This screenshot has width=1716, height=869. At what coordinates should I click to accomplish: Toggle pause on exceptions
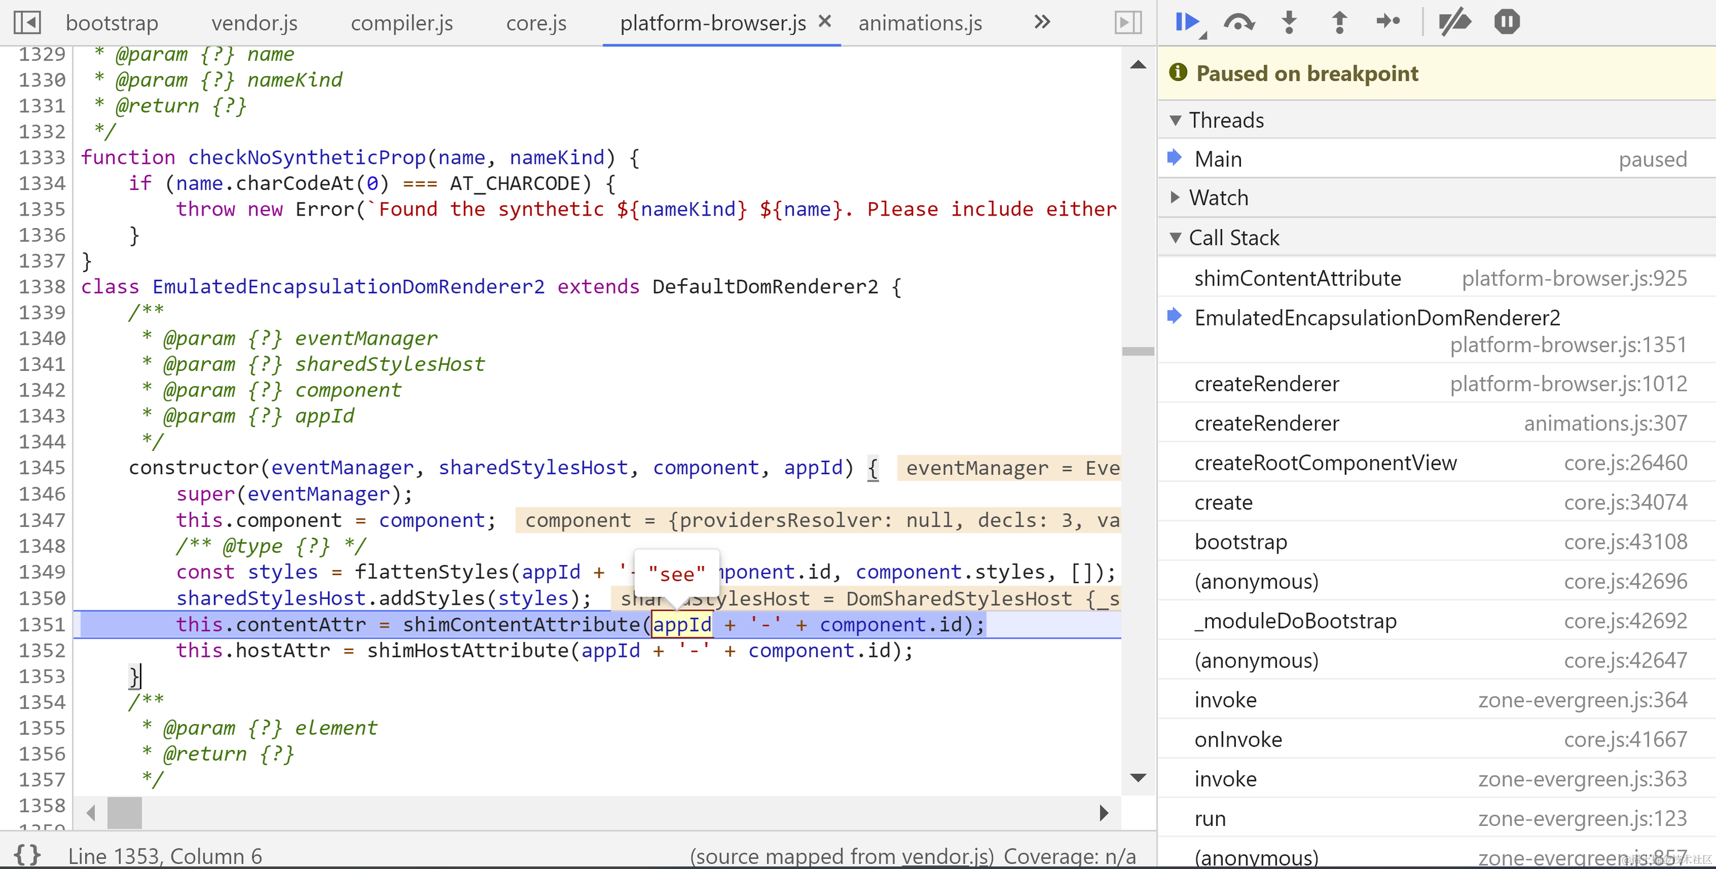[1506, 22]
